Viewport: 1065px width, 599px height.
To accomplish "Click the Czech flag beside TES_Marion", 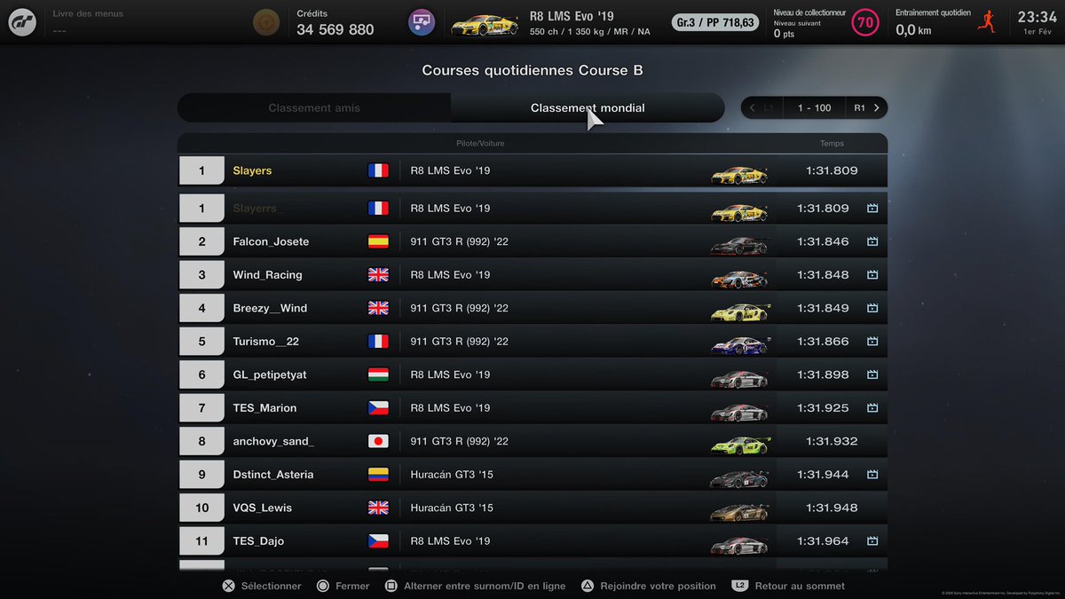I will point(378,408).
